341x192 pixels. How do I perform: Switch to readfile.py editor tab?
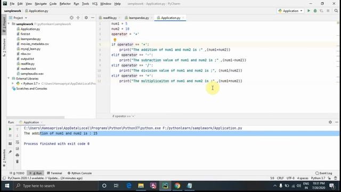tap(110, 18)
